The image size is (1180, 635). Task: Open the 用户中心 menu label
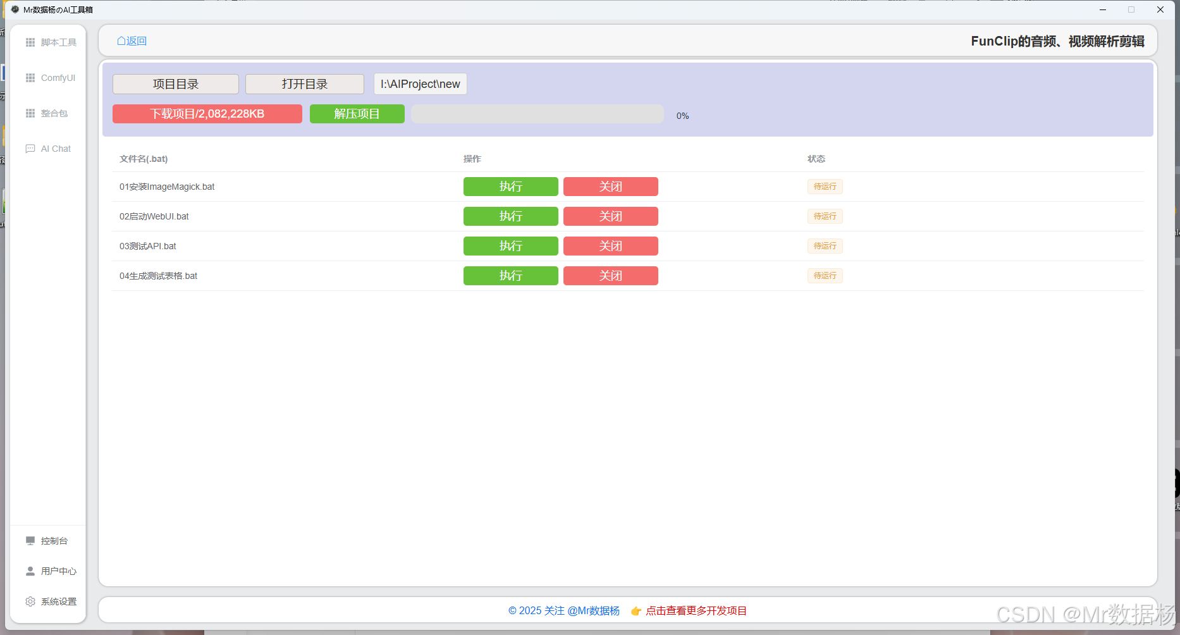59,571
